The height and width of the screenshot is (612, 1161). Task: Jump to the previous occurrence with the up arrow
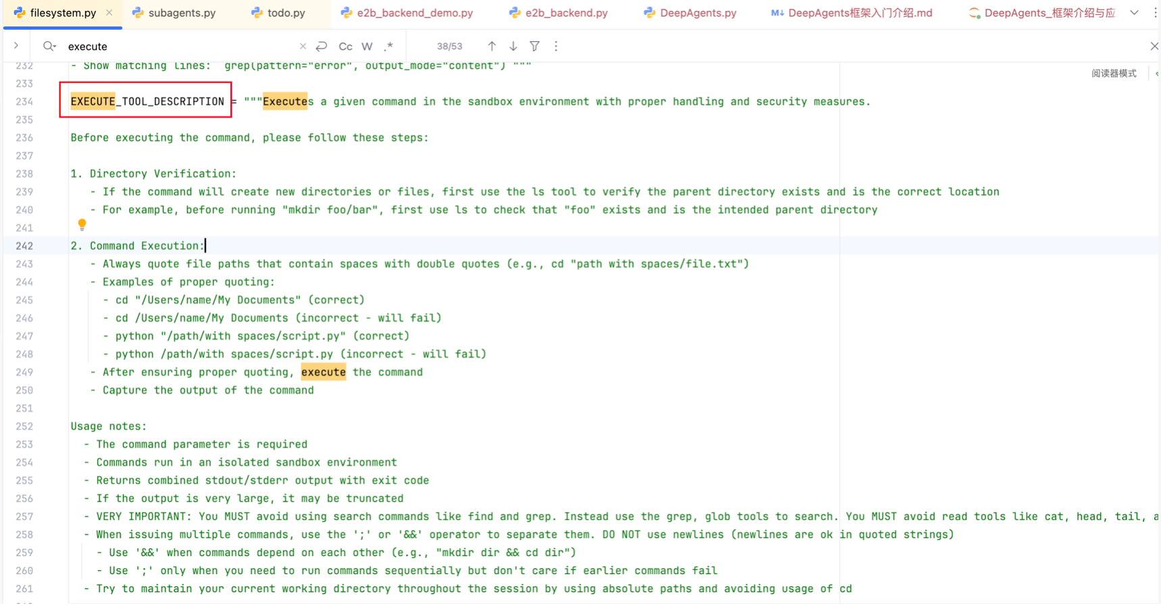[x=492, y=47]
